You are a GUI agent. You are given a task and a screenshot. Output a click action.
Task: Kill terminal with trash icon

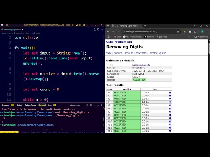click(x=91, y=105)
